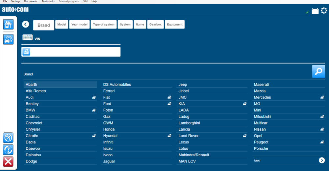The image size is (329, 171).
Task: Select Jeep brand
Action: (x=212, y=85)
